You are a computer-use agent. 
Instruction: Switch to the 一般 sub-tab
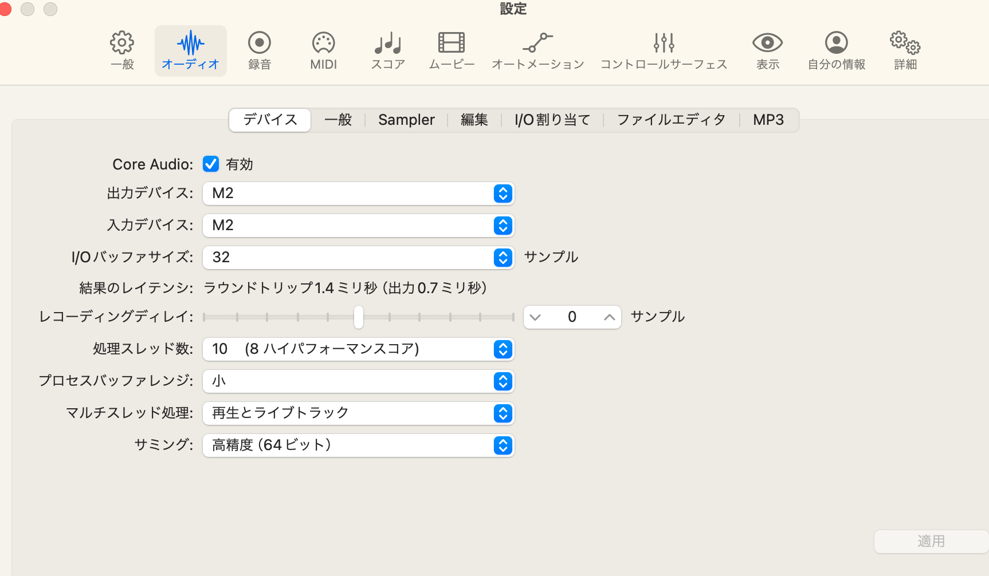(338, 120)
